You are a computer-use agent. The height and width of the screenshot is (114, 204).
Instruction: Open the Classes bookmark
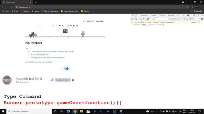(85, 11)
